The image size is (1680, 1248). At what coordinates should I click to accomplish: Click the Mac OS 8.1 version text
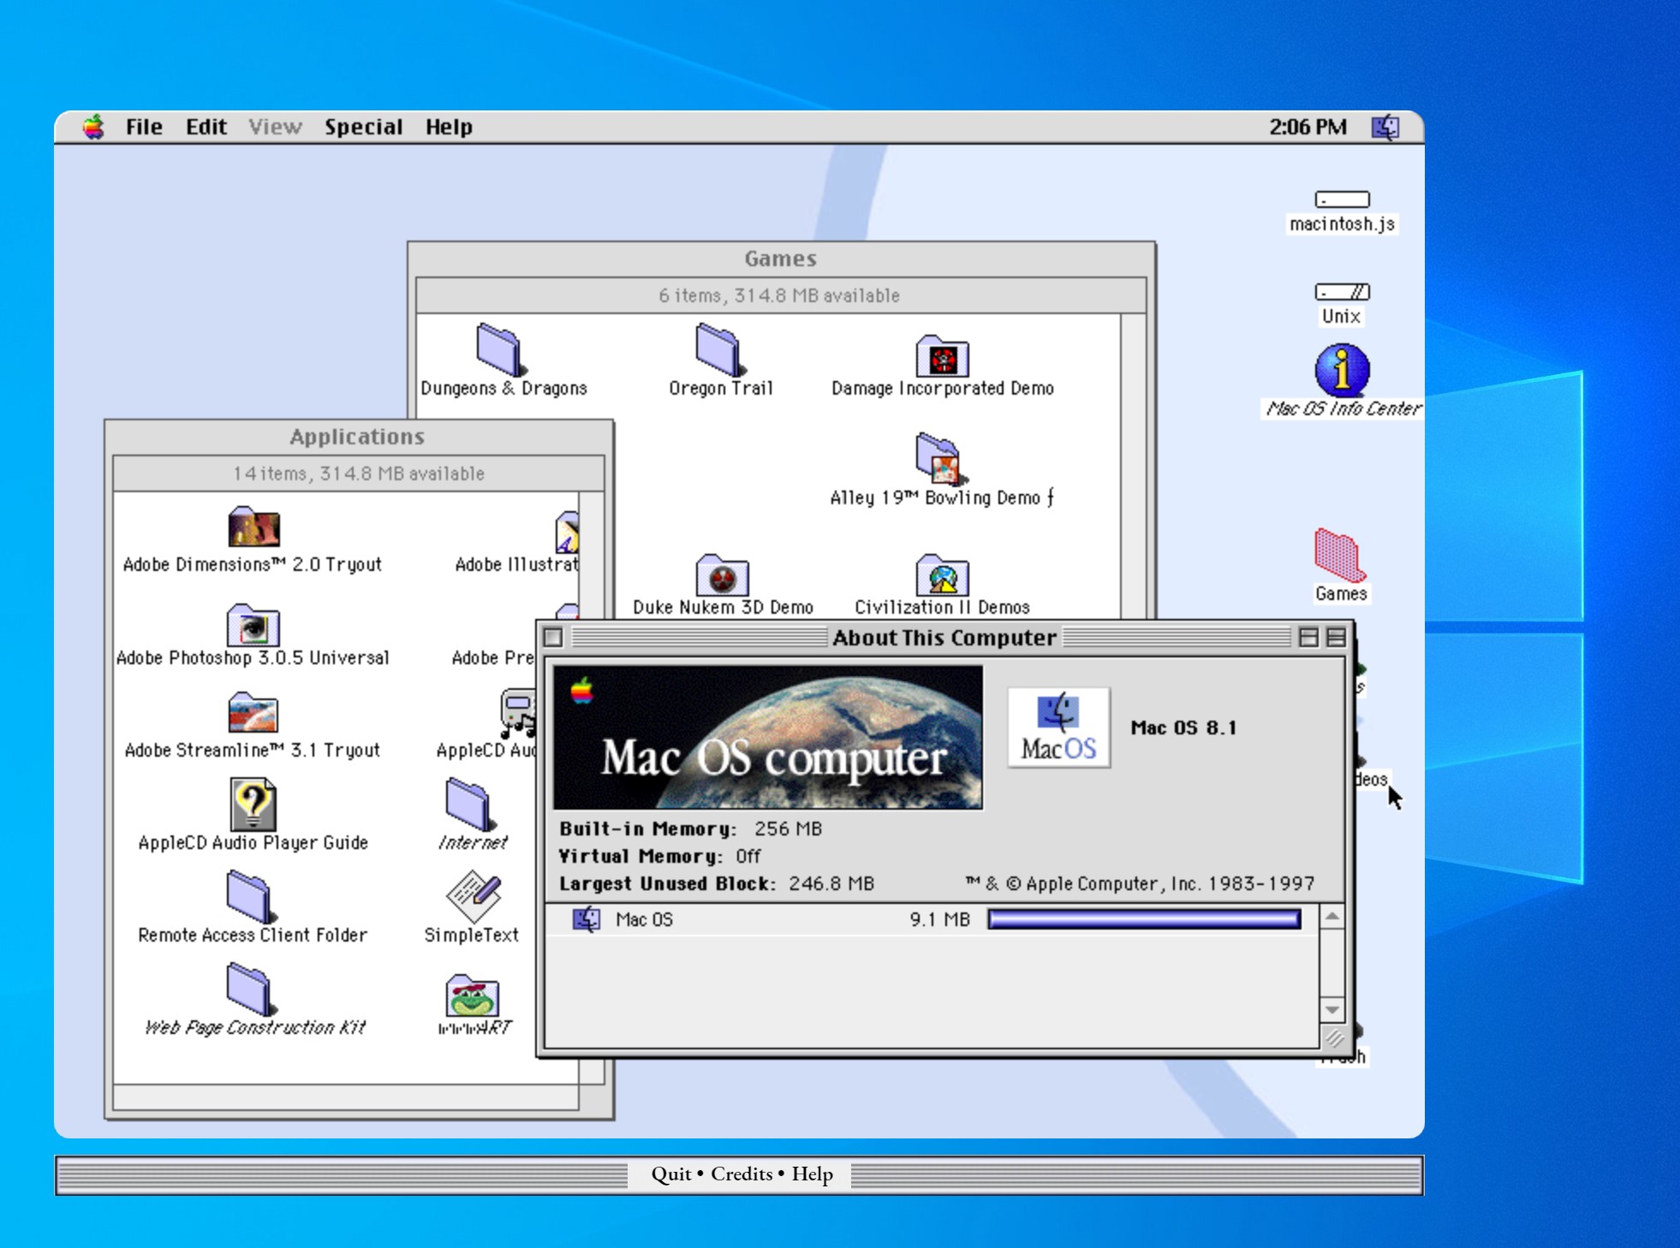point(1183,728)
